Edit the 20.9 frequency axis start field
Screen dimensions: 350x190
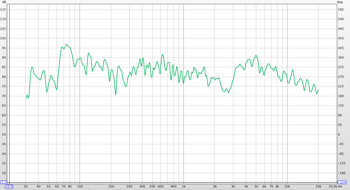[9, 186]
